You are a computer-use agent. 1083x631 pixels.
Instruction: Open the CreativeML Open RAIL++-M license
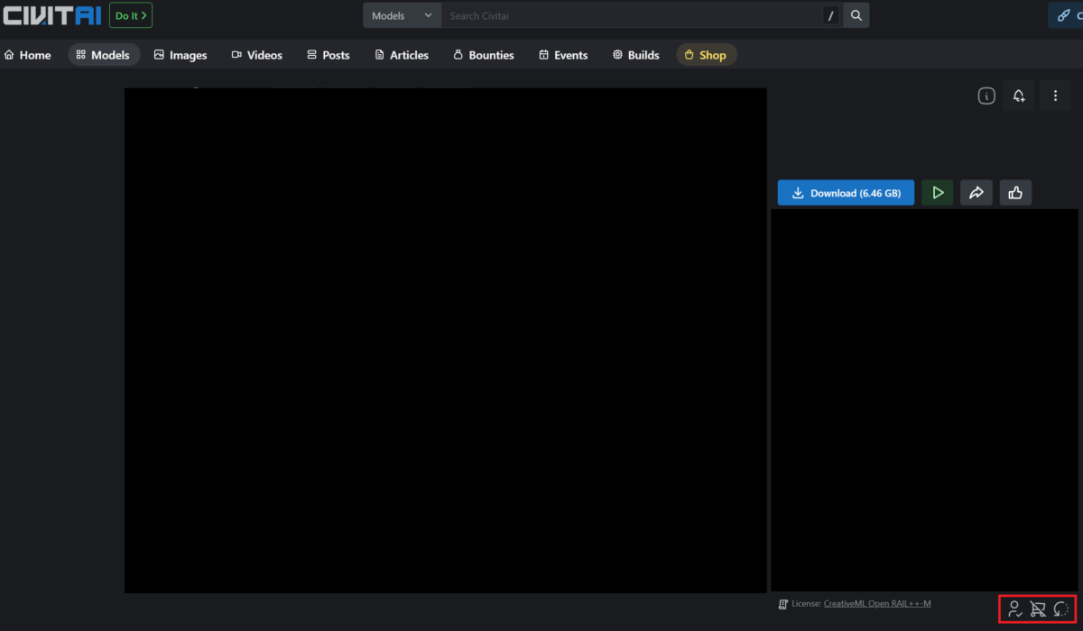click(x=876, y=603)
